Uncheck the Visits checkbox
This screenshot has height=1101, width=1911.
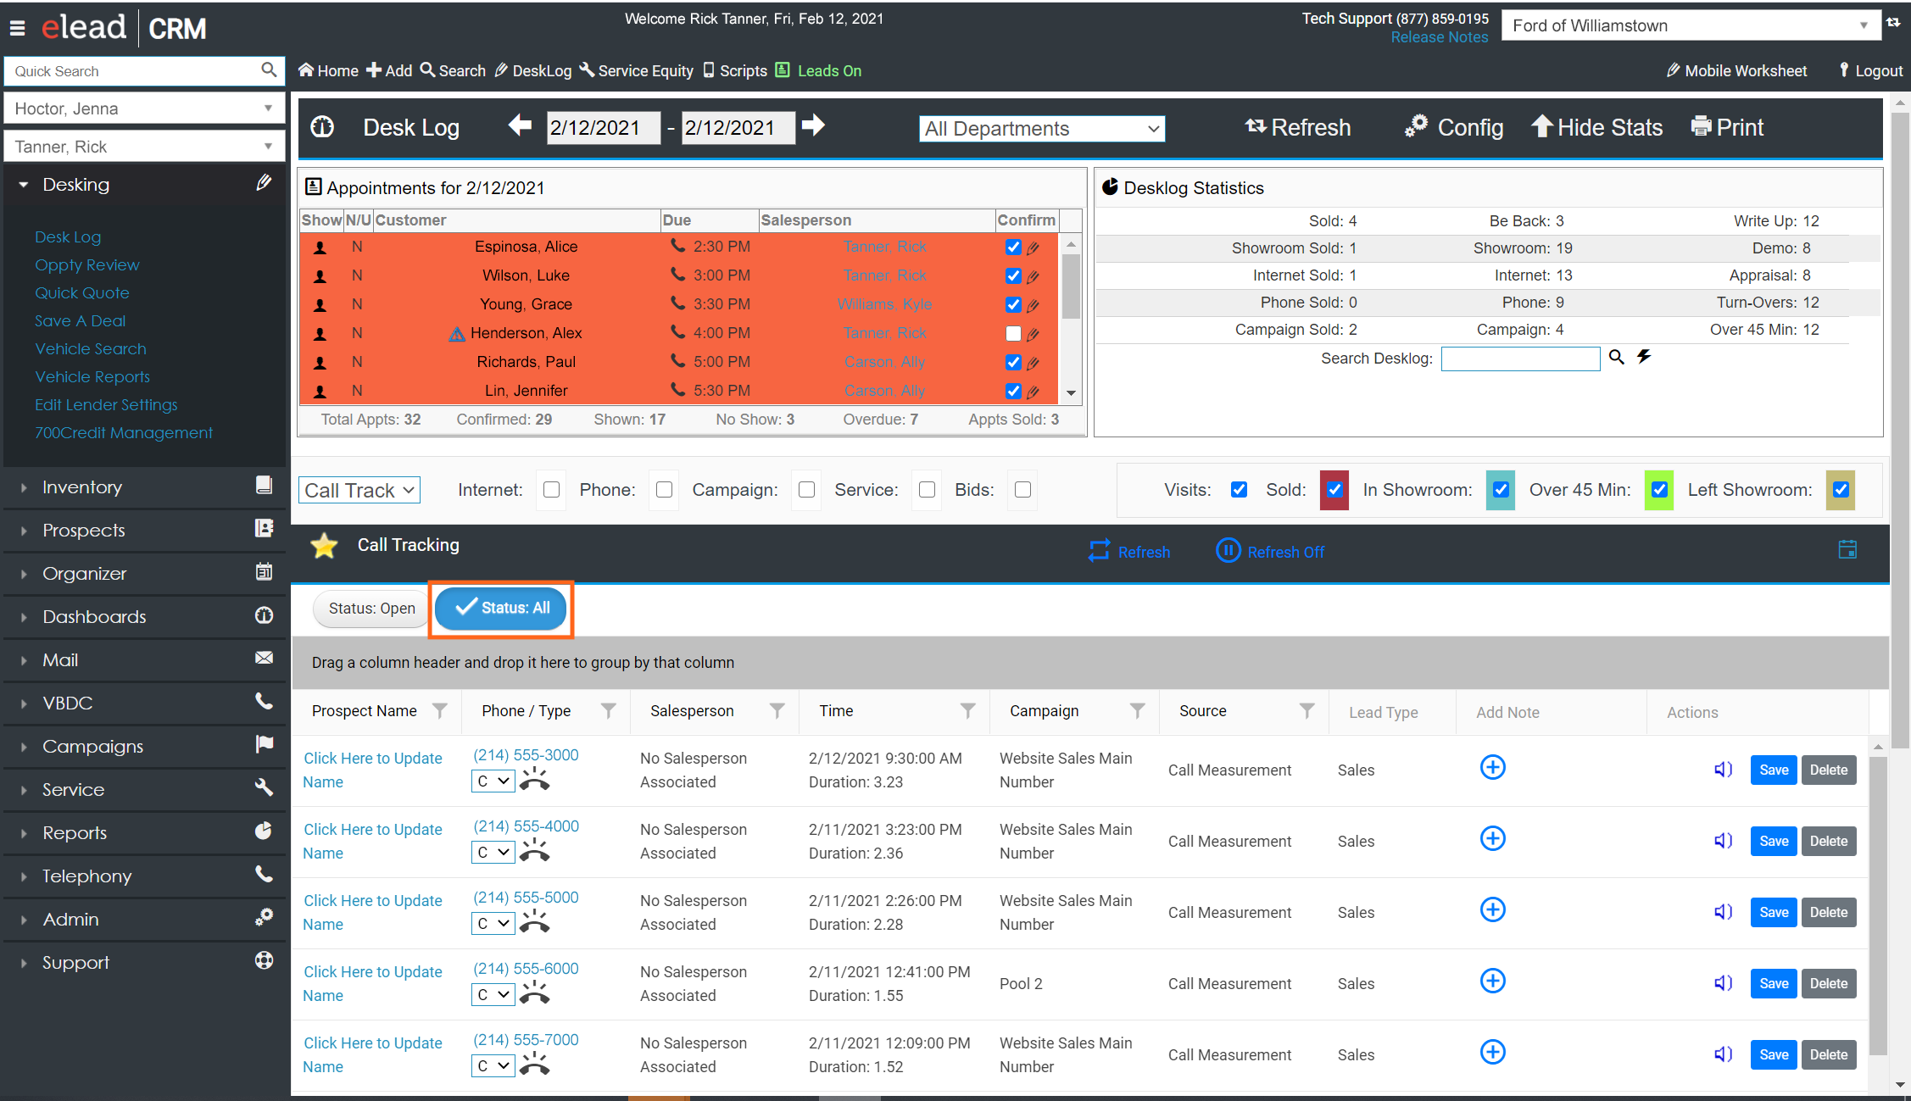coord(1239,490)
